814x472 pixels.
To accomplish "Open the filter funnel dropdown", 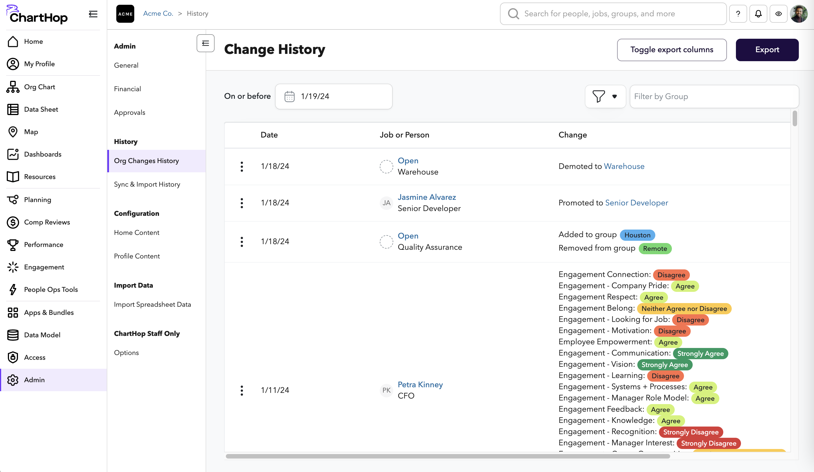I will (605, 97).
